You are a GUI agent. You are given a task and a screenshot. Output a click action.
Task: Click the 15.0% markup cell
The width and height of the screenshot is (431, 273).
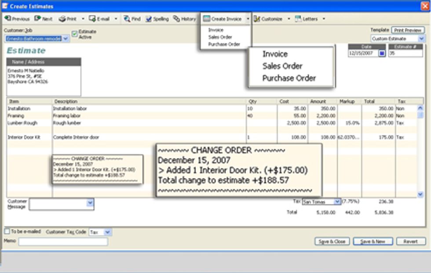tap(349, 123)
